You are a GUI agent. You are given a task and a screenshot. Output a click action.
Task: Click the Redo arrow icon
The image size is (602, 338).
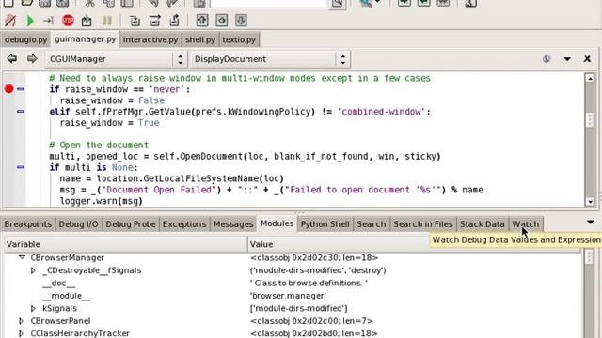tap(172, 3)
